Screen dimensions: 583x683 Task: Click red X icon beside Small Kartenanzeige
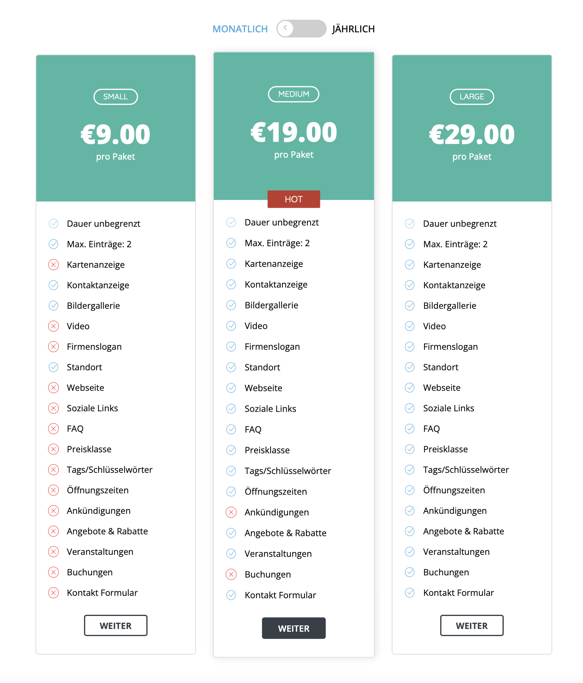[x=54, y=265]
